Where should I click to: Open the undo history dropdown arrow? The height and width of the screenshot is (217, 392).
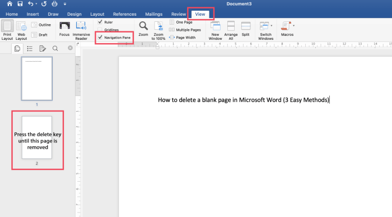coord(36,4)
